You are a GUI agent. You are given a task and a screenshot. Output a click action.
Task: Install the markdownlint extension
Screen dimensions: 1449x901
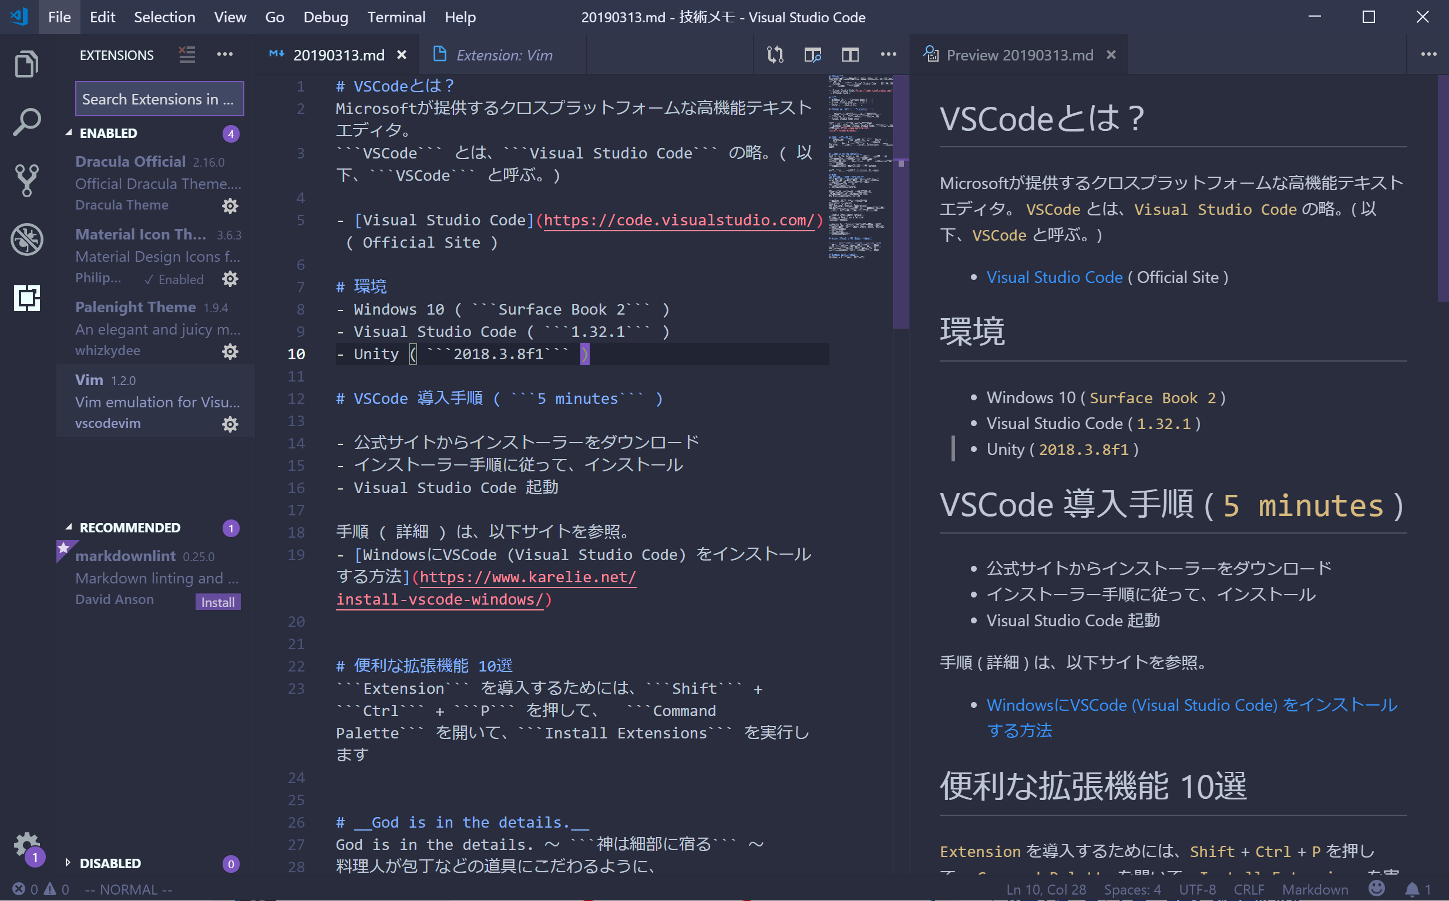click(218, 602)
